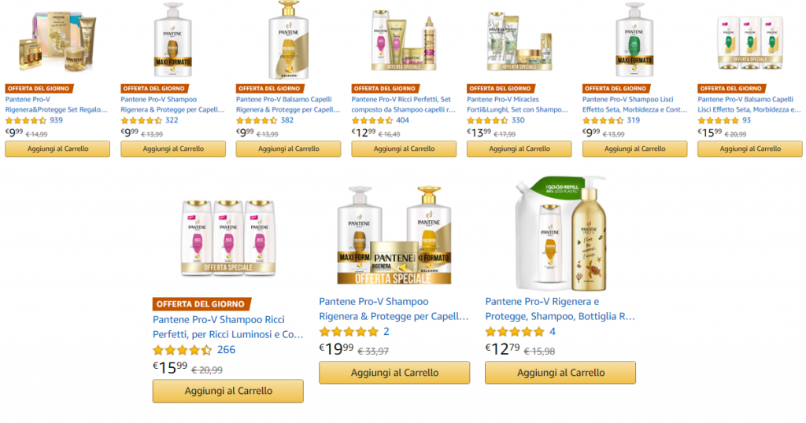
Task: Open Pantene Pro-V Rigenera e Protegge Bottiglia link
Action: pyautogui.click(x=560, y=309)
